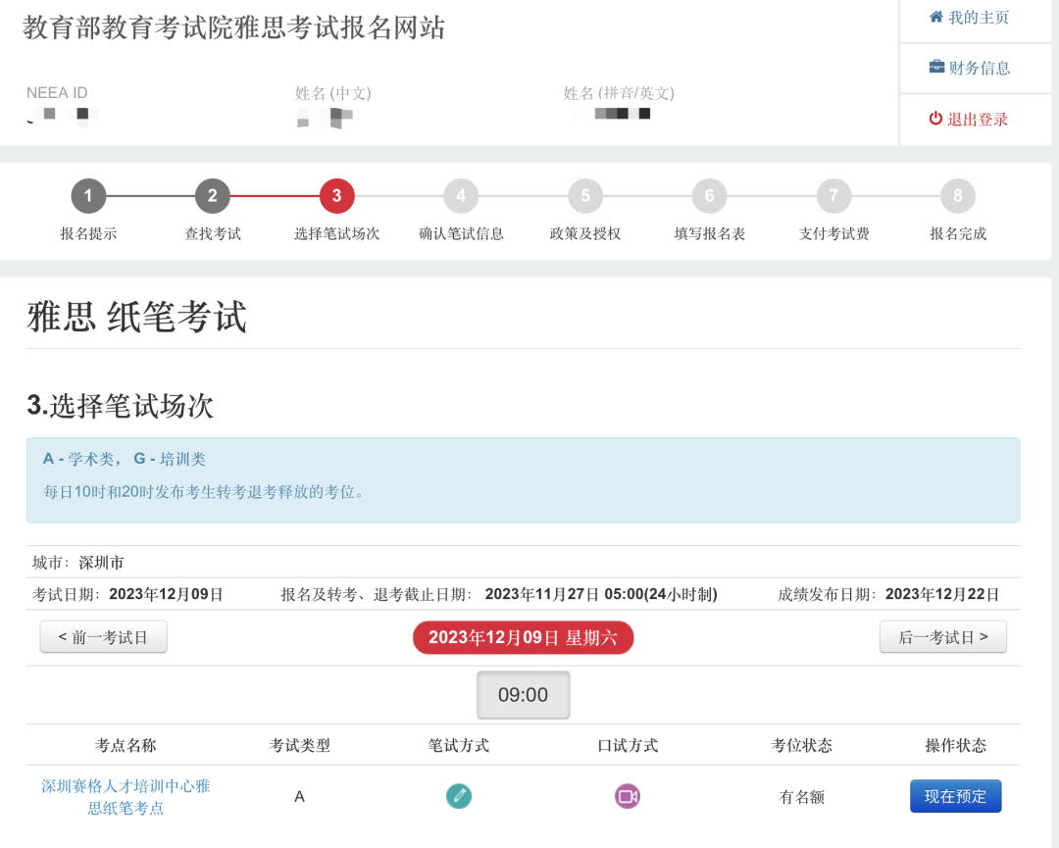Select the 09:00 time slot
The width and height of the screenshot is (1059, 848).
523,695
